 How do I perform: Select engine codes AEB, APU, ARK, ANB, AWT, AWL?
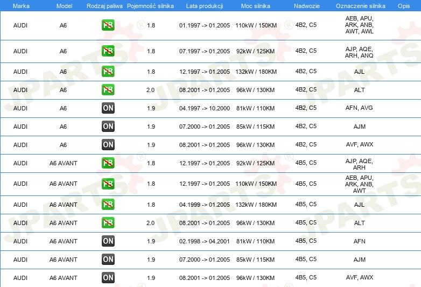click(359, 25)
